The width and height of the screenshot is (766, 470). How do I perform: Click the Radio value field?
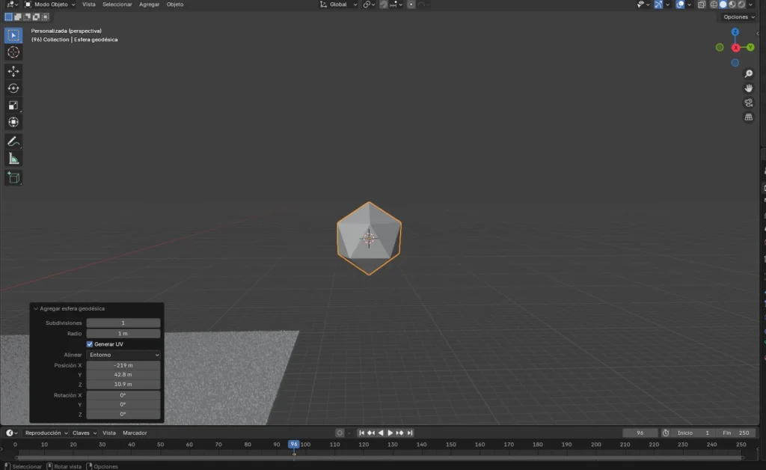click(123, 334)
